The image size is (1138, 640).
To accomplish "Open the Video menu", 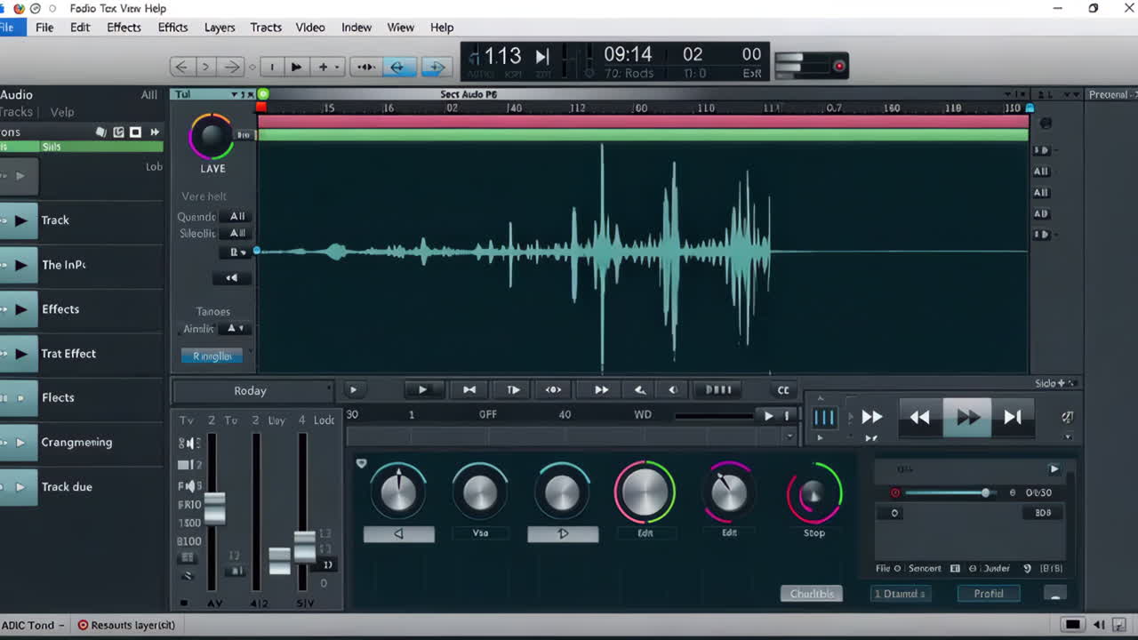I will click(x=310, y=28).
